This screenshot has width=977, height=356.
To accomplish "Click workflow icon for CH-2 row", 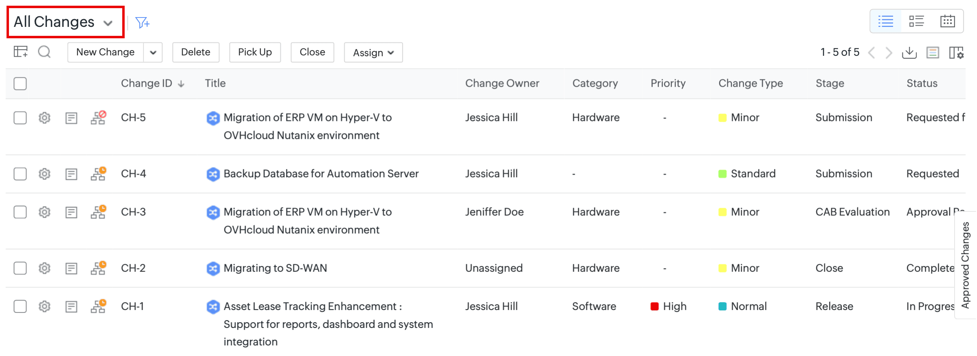I will point(98,268).
